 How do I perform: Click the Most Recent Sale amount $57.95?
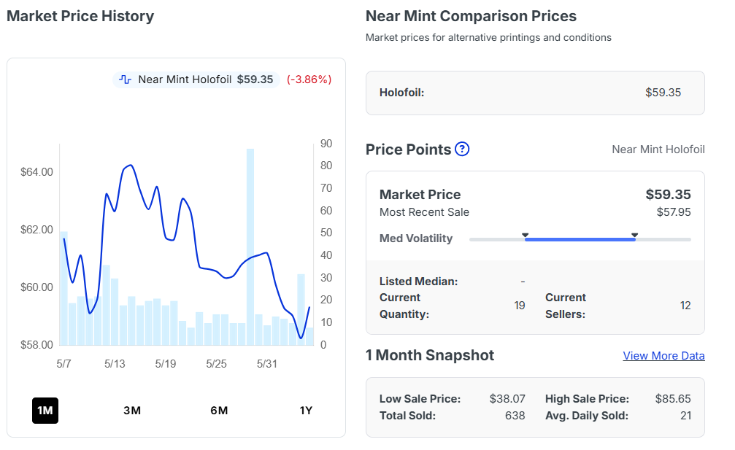[x=674, y=212]
